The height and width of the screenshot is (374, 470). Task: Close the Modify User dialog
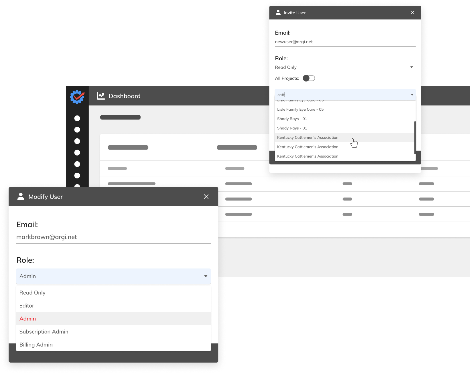point(206,196)
